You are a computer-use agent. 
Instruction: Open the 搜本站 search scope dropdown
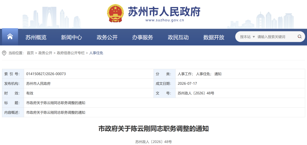click(248, 37)
